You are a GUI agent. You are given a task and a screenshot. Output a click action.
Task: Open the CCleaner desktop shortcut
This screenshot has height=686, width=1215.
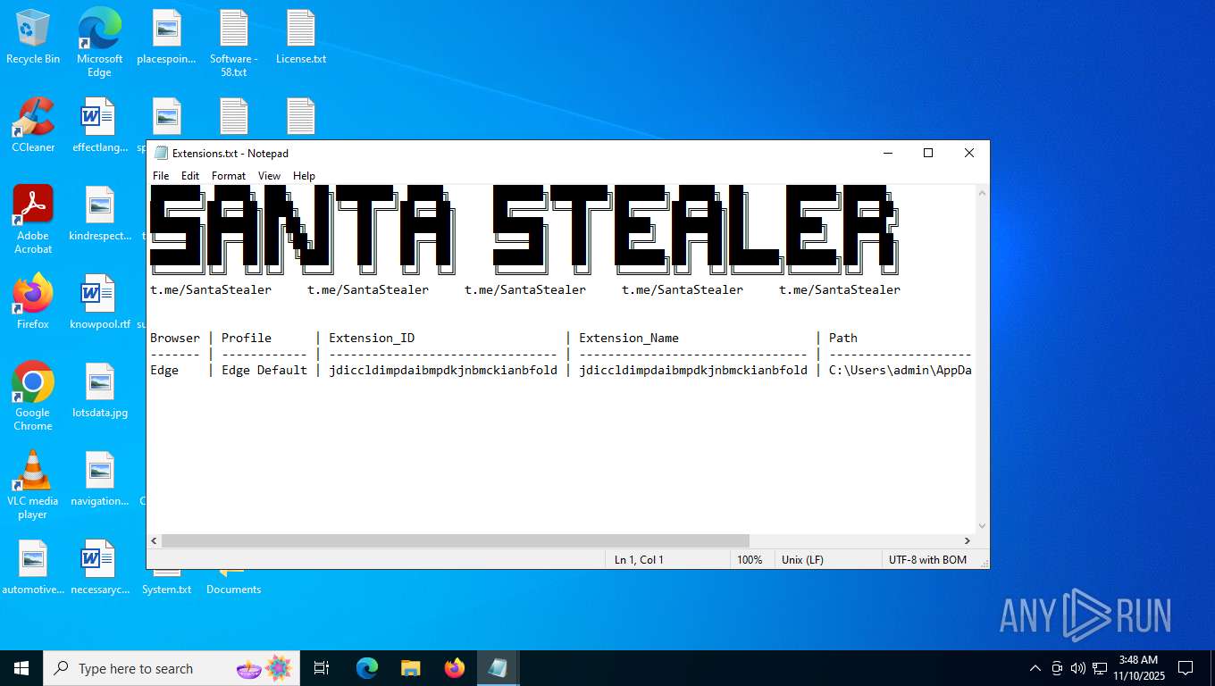point(33,126)
